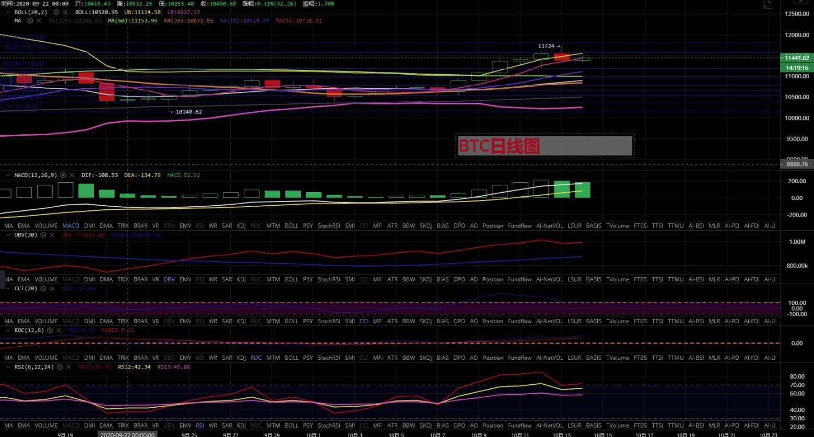The width and height of the screenshot is (814, 437).
Task: Click the Fundflow indicator below the CCI panel
Action: 520,321
